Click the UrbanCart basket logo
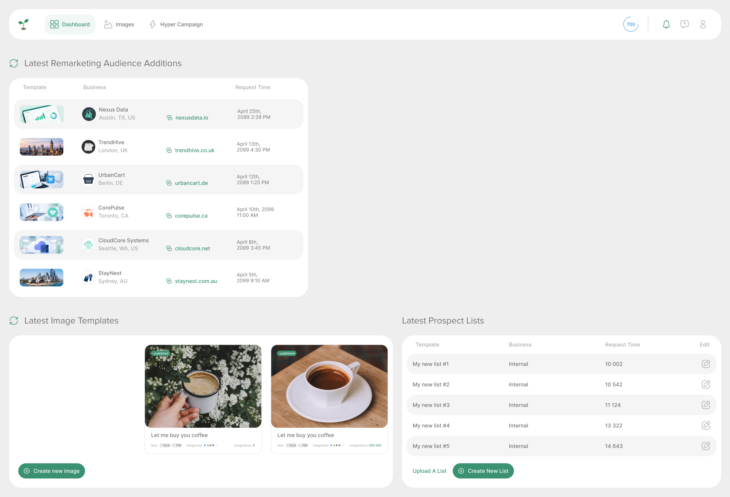 coord(88,179)
